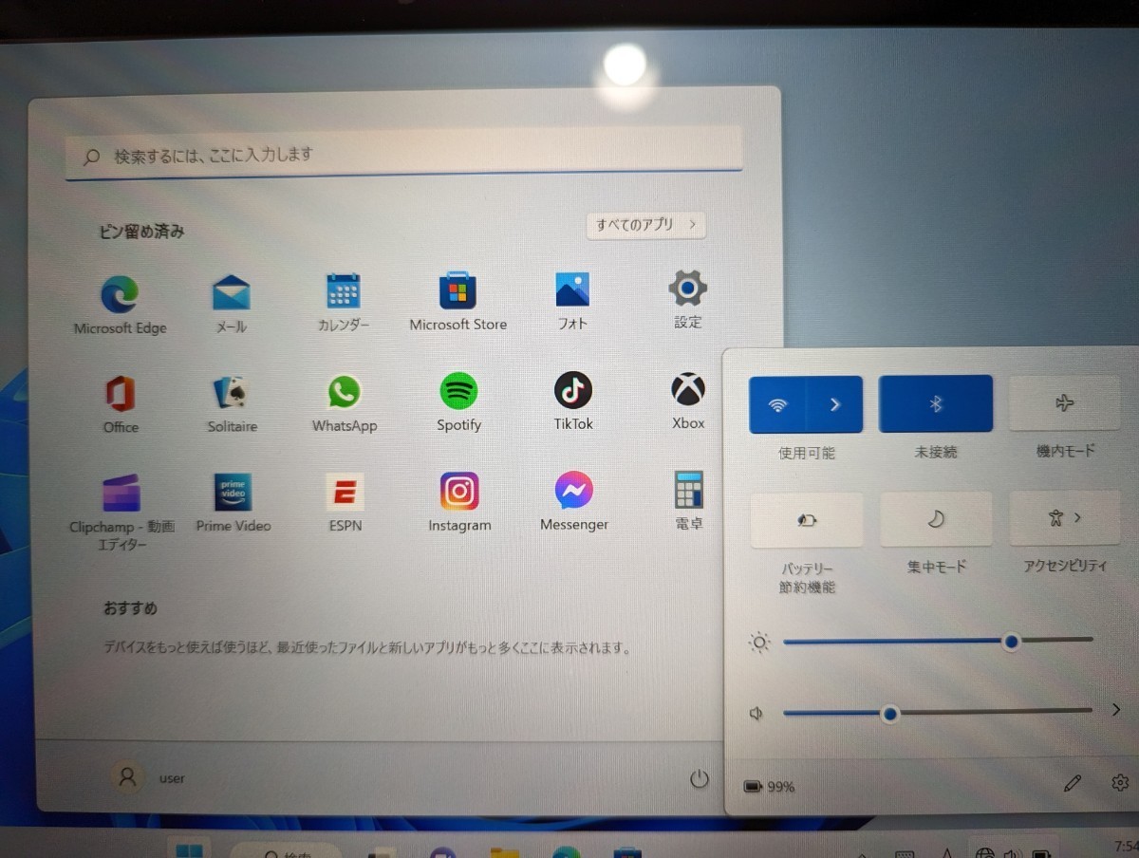Click the 99% battery indicator
Viewport: 1139px width, 858px height.
click(x=770, y=787)
